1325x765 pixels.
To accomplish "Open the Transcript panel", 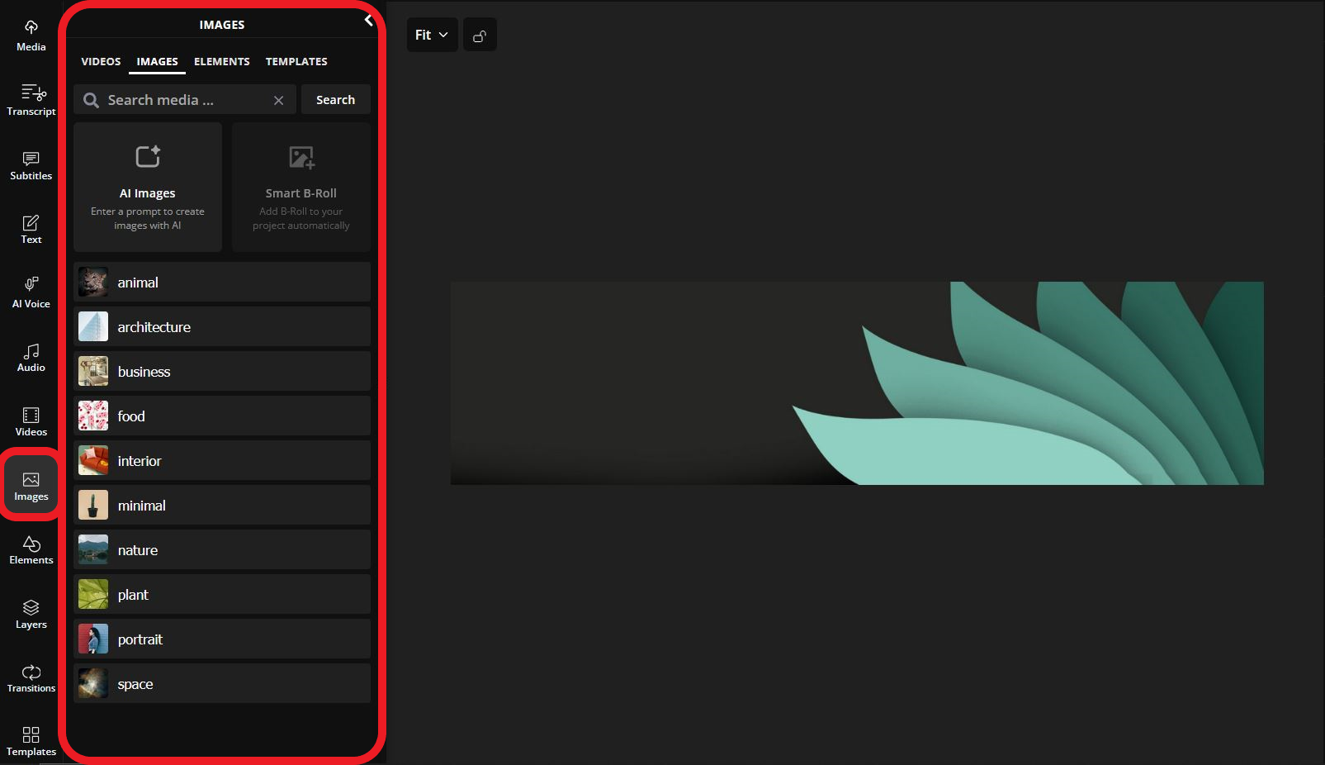I will pos(31,98).
